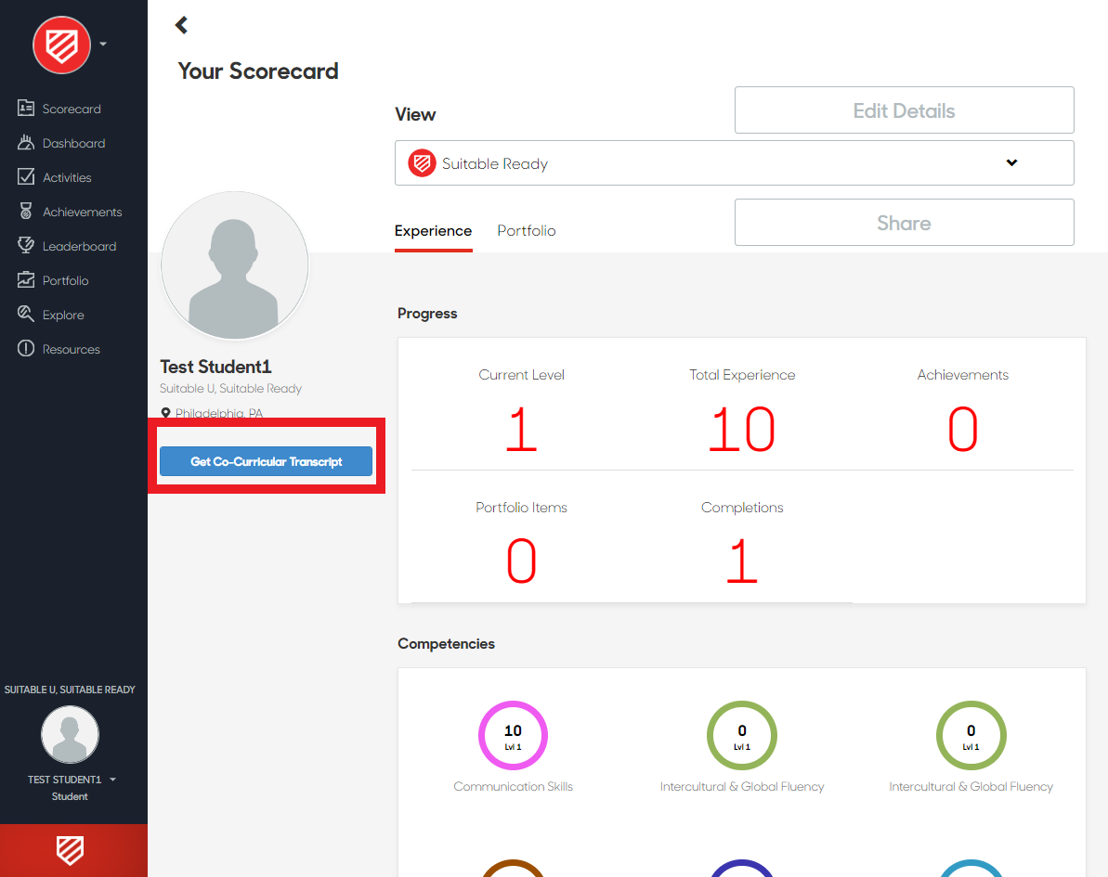Click the Explore search icon

(26, 315)
